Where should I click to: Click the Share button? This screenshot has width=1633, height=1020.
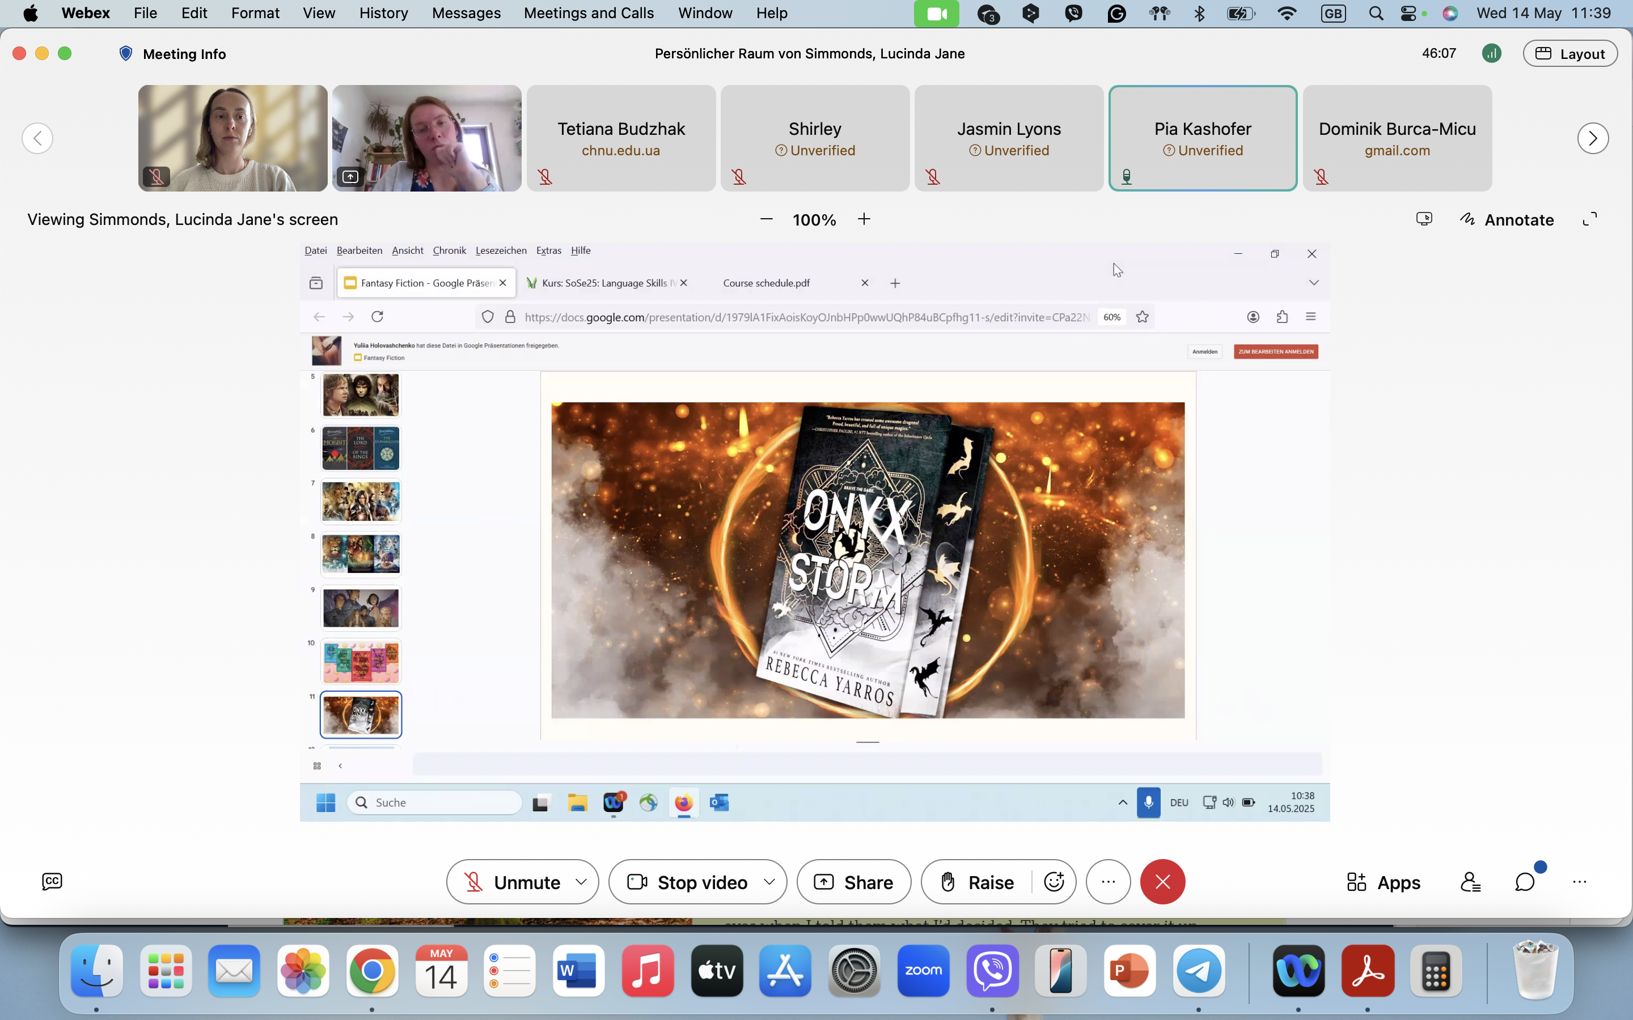853,882
